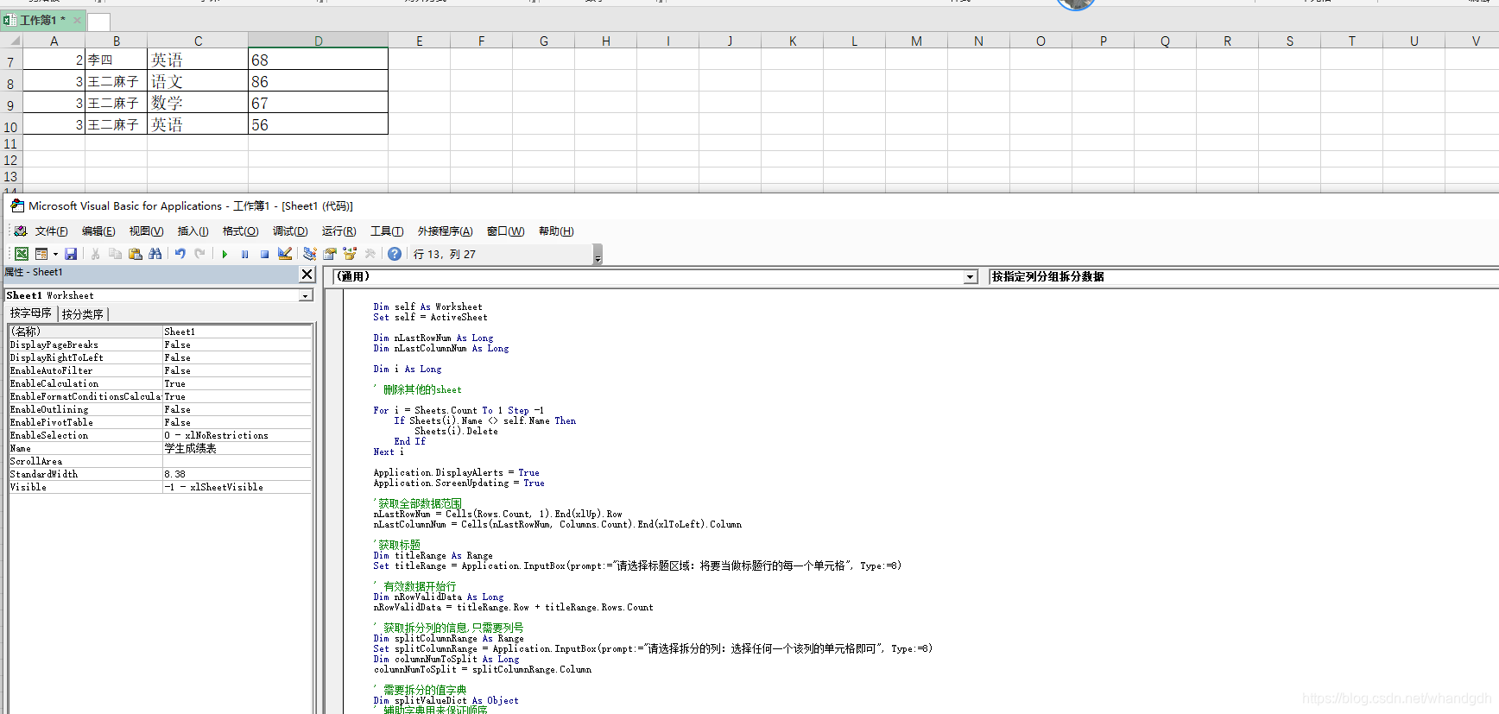Switch to the 按字母序 tab
Viewport: 1499px width, 714px height.
click(x=31, y=313)
